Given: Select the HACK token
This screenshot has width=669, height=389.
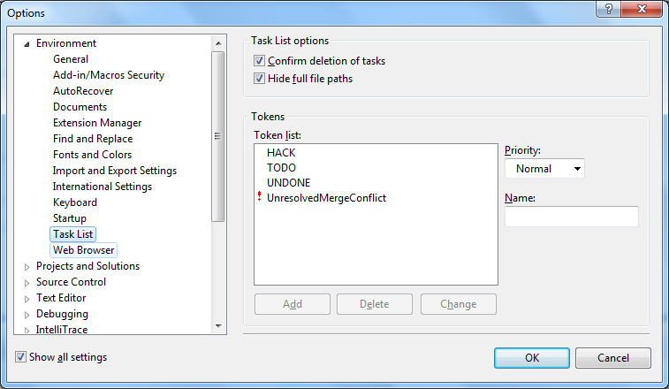Looking at the screenshot, I should tap(281, 151).
